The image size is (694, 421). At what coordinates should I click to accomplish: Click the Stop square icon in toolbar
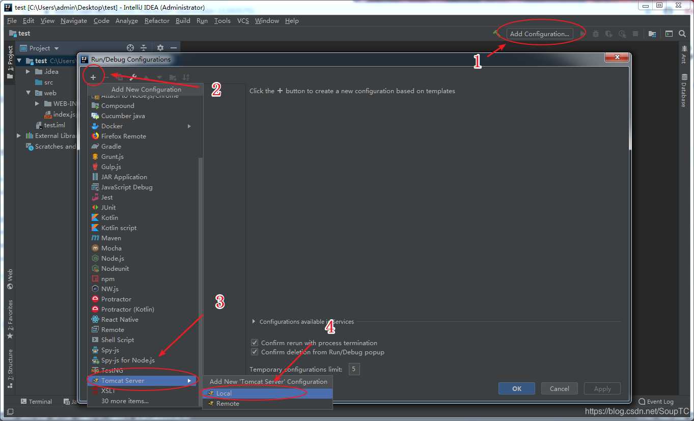(x=635, y=34)
